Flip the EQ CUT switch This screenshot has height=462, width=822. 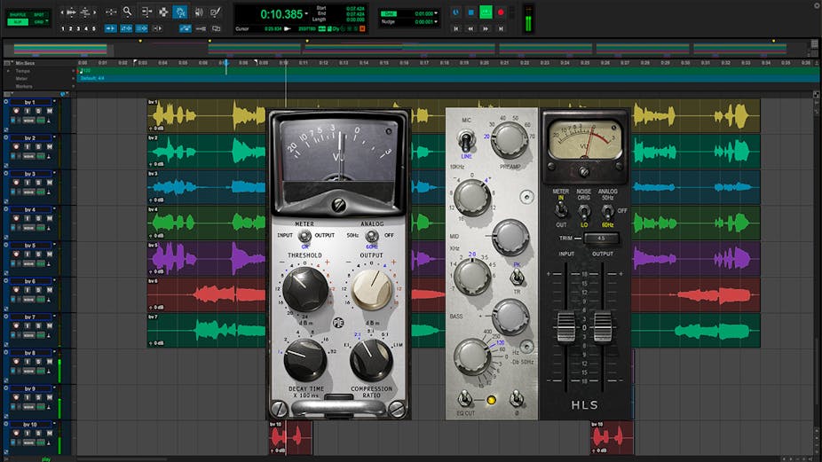point(463,399)
